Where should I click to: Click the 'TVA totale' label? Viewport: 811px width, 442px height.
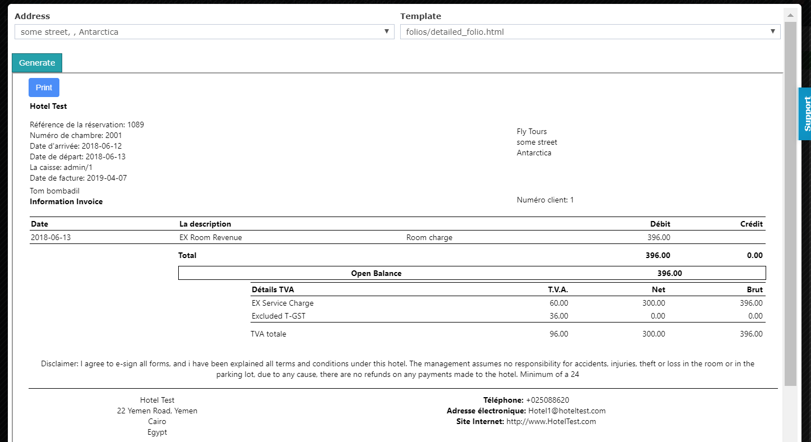268,334
